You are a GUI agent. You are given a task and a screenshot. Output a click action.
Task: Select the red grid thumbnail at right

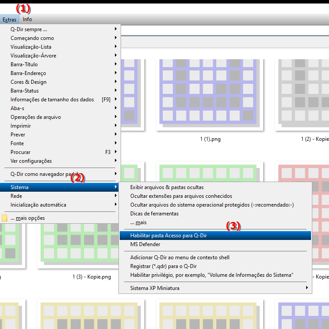point(321,214)
